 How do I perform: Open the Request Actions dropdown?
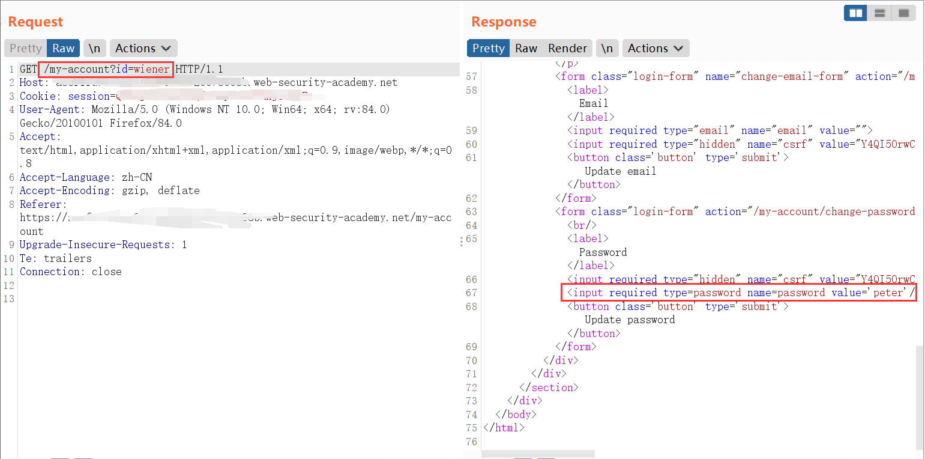pos(143,48)
